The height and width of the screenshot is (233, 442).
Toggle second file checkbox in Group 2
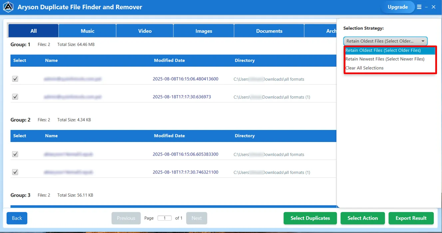(x=15, y=172)
